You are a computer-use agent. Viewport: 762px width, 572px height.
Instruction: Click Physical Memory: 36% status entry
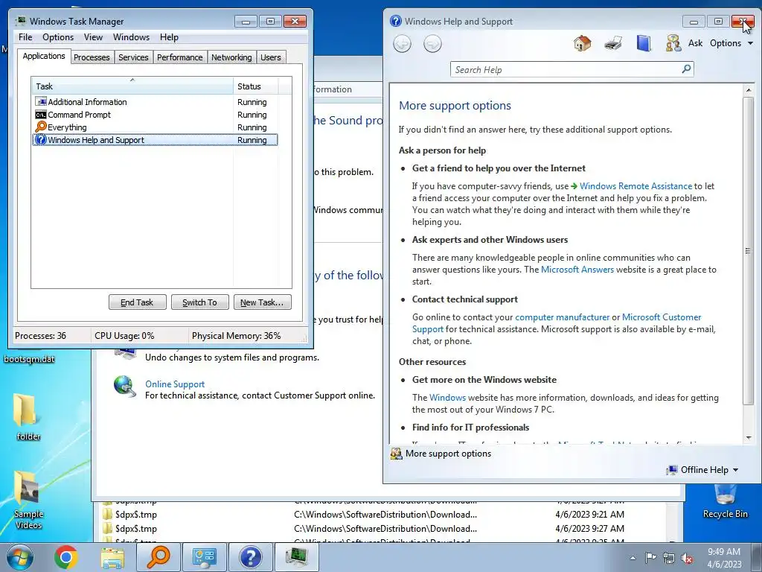click(236, 336)
